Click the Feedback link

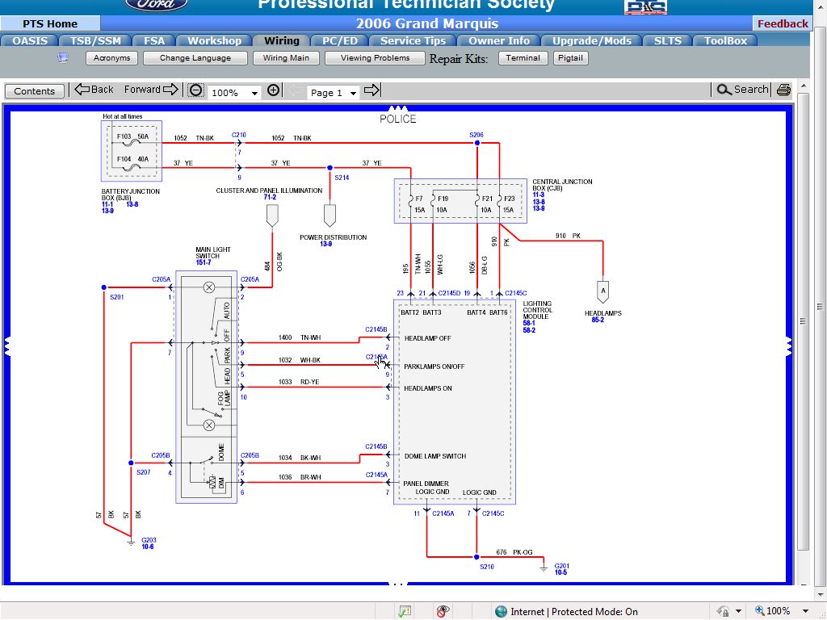782,23
